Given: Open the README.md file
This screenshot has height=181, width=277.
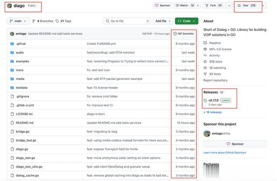Looking at the screenshot, I should 24,123.
